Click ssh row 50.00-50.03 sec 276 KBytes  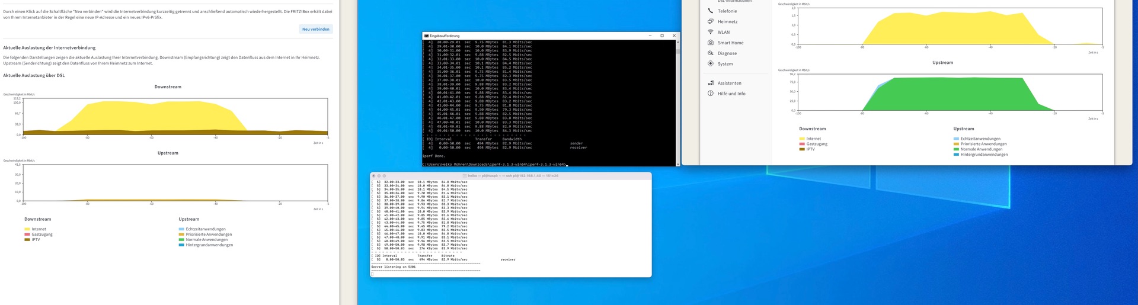tap(420, 249)
